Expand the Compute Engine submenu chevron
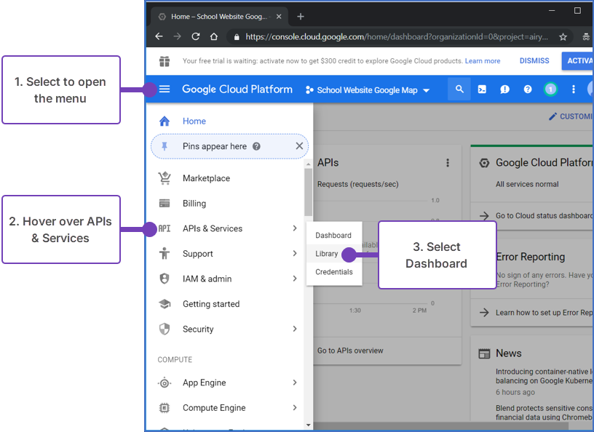The height and width of the screenshot is (432, 594). pyautogui.click(x=295, y=408)
